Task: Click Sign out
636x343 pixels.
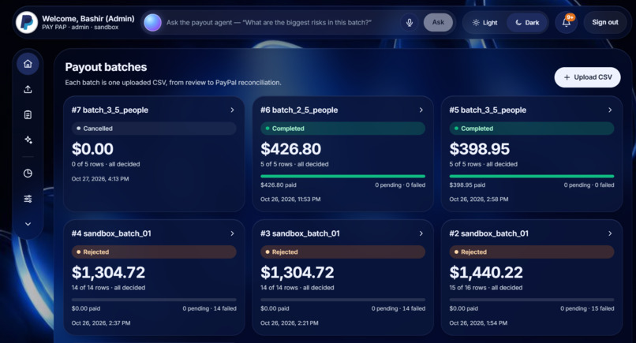Action: 604,22
